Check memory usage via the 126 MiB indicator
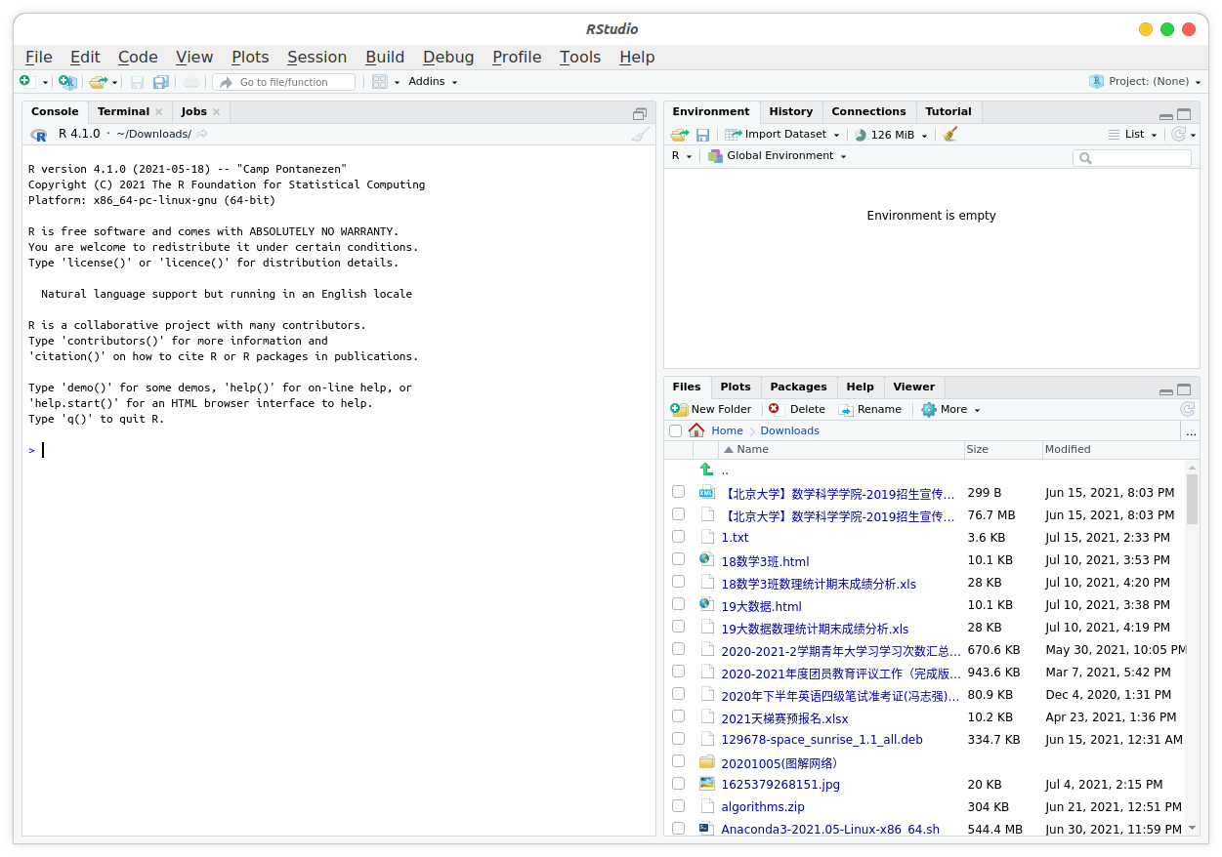1222x857 pixels. click(889, 134)
